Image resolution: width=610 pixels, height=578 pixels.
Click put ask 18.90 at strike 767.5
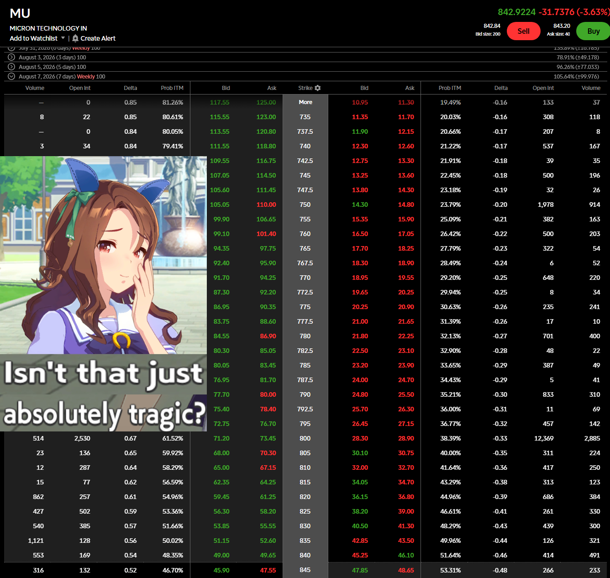pos(406,263)
